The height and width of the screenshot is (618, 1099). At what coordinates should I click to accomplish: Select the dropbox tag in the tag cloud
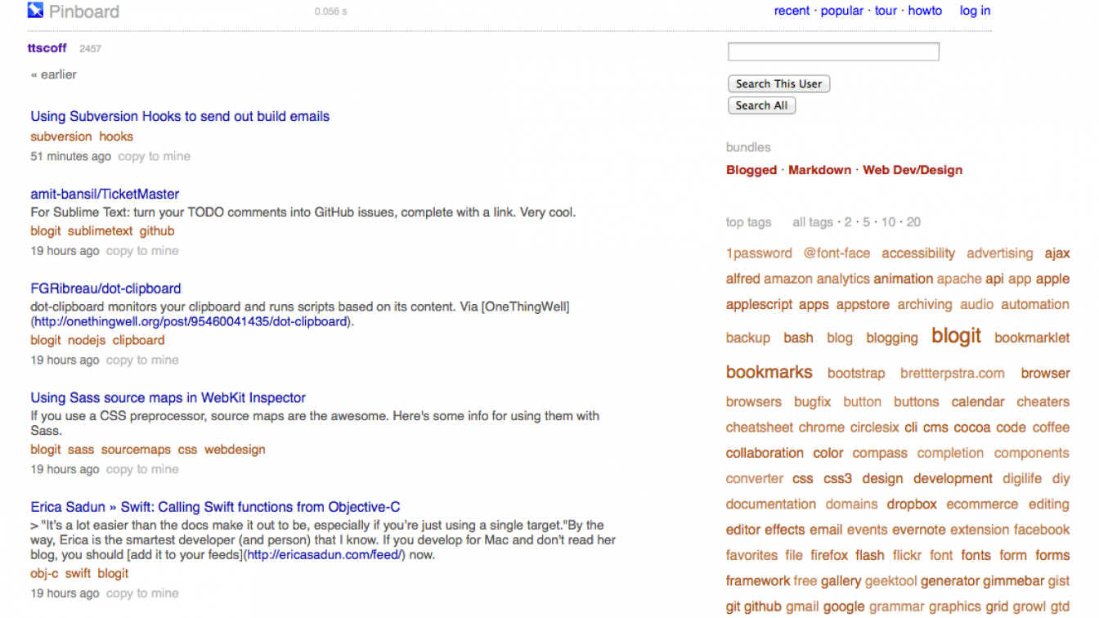pyautogui.click(x=912, y=504)
